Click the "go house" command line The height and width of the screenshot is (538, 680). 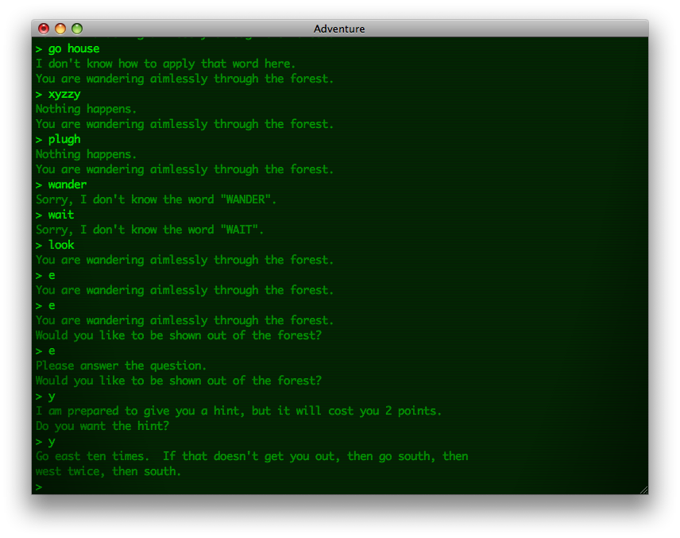tap(73, 48)
